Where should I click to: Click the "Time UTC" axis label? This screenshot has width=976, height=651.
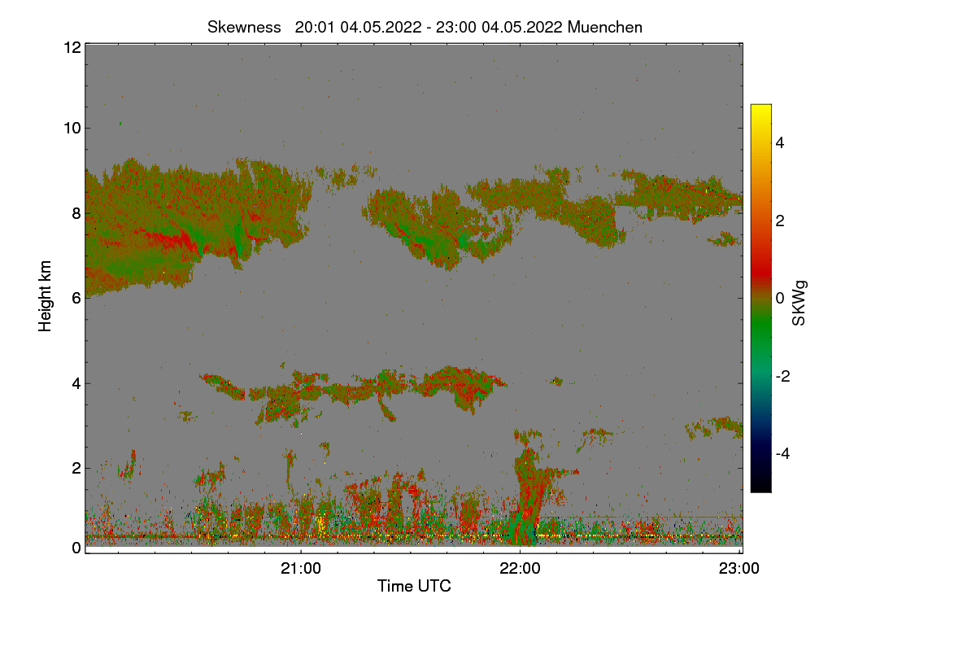point(414,586)
